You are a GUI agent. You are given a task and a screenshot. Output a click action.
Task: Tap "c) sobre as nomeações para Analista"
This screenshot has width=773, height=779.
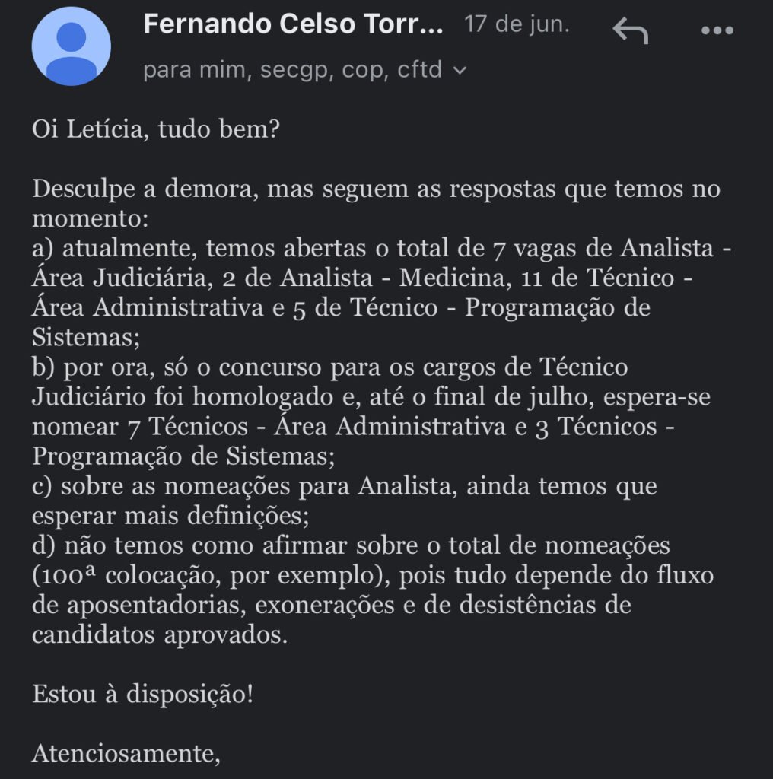click(243, 486)
